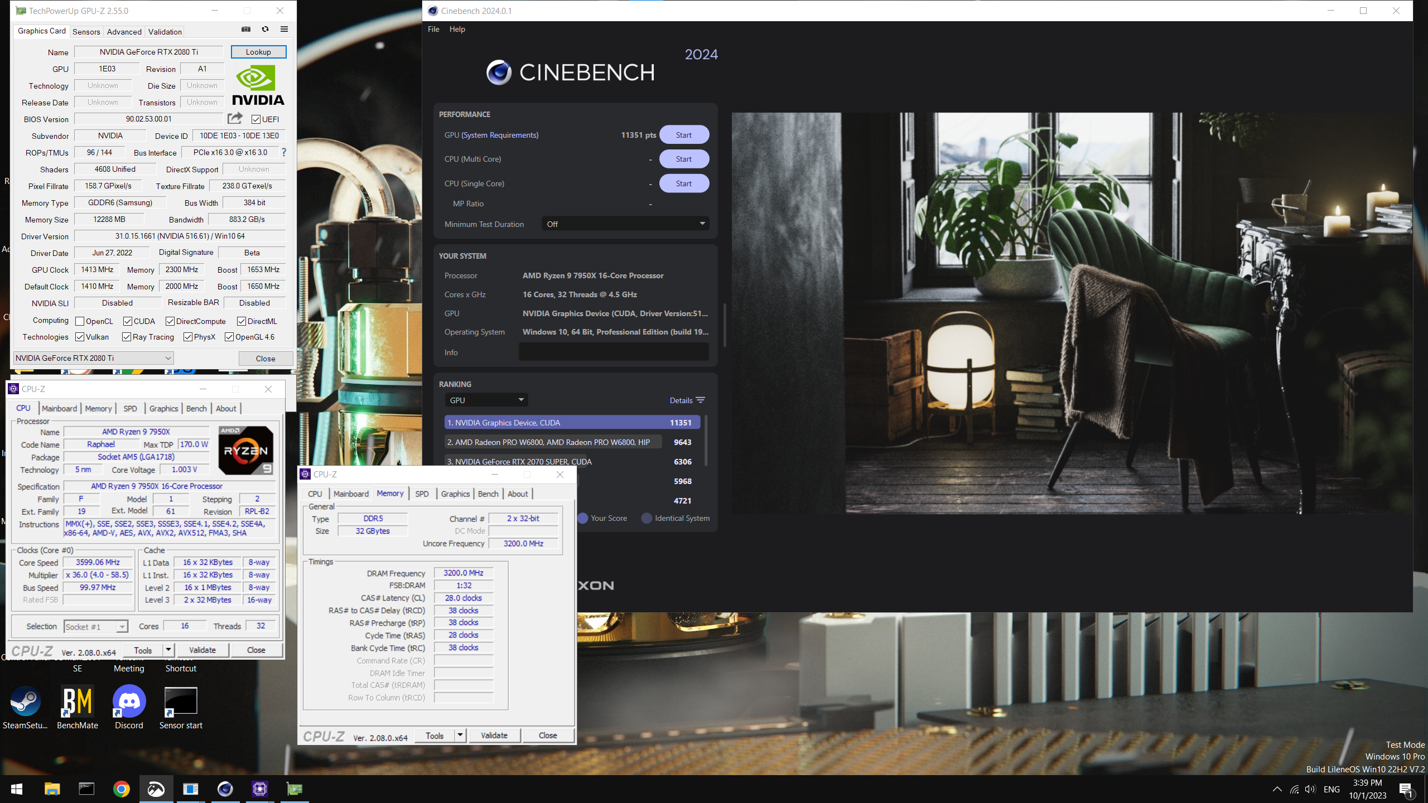This screenshot has width=1428, height=803.
Task: Open the Sensor start desktop shortcut
Action: click(x=181, y=707)
